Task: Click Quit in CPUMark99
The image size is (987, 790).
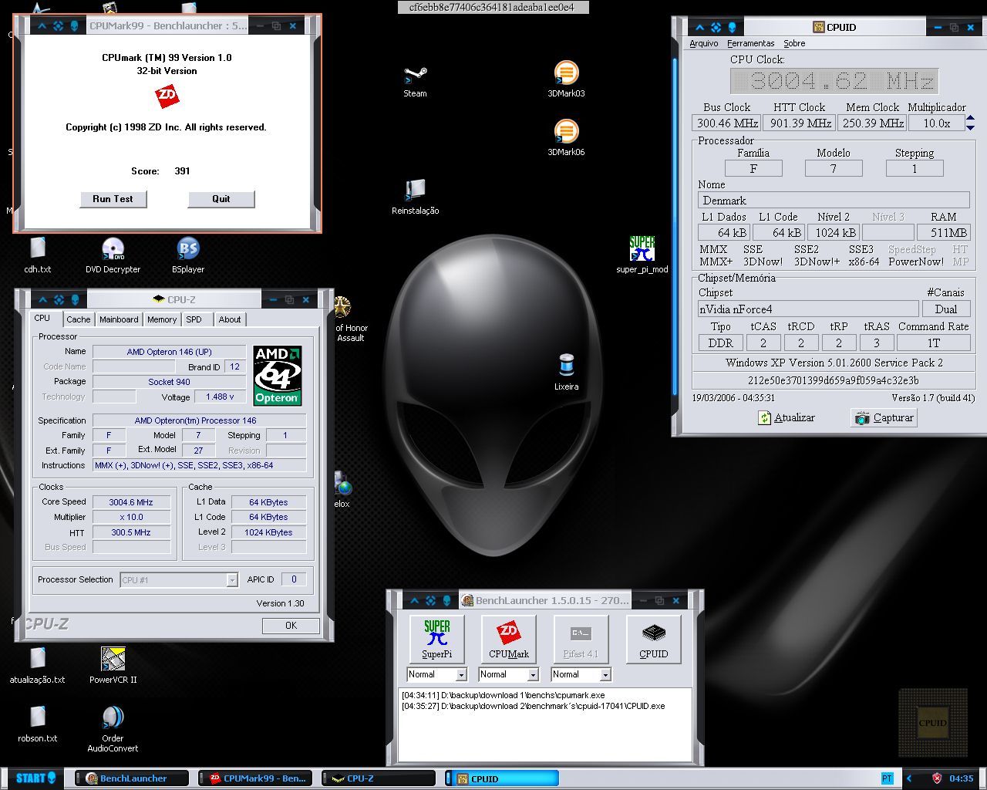Action: click(221, 199)
